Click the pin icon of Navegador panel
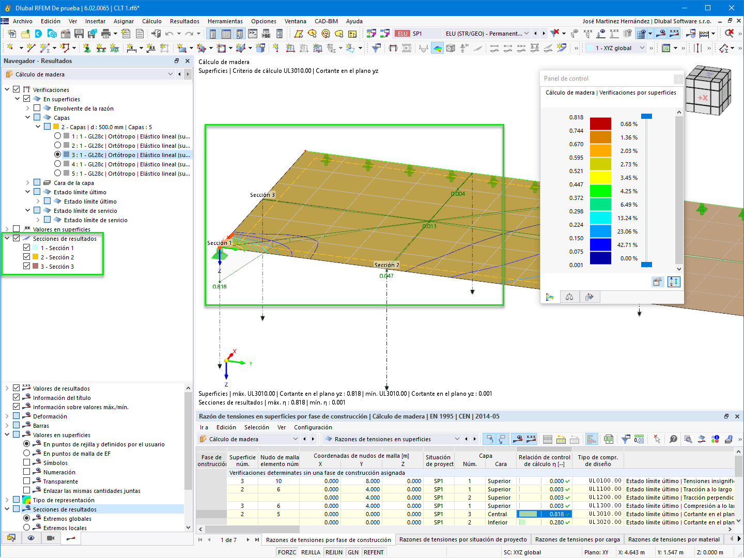Viewport: 744px width, 558px height. pyautogui.click(x=177, y=61)
